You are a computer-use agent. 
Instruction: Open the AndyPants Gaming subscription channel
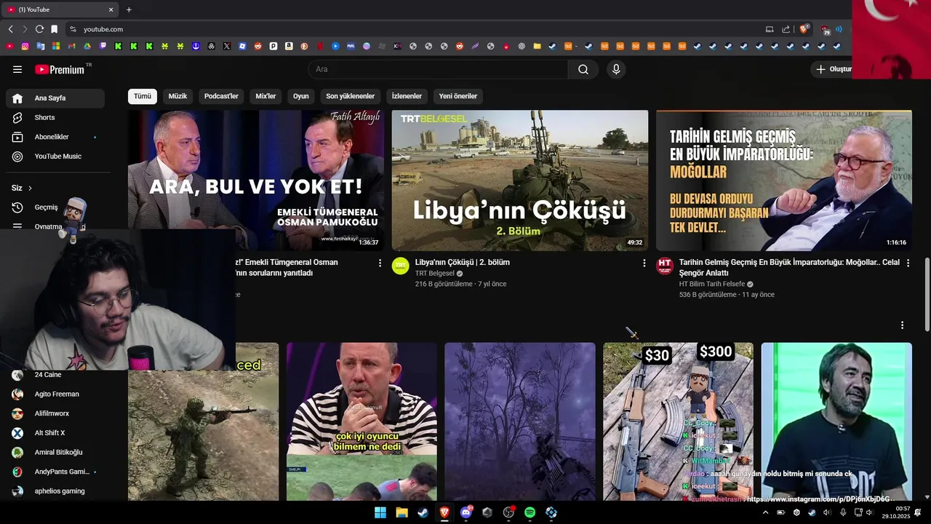[x=55, y=472]
